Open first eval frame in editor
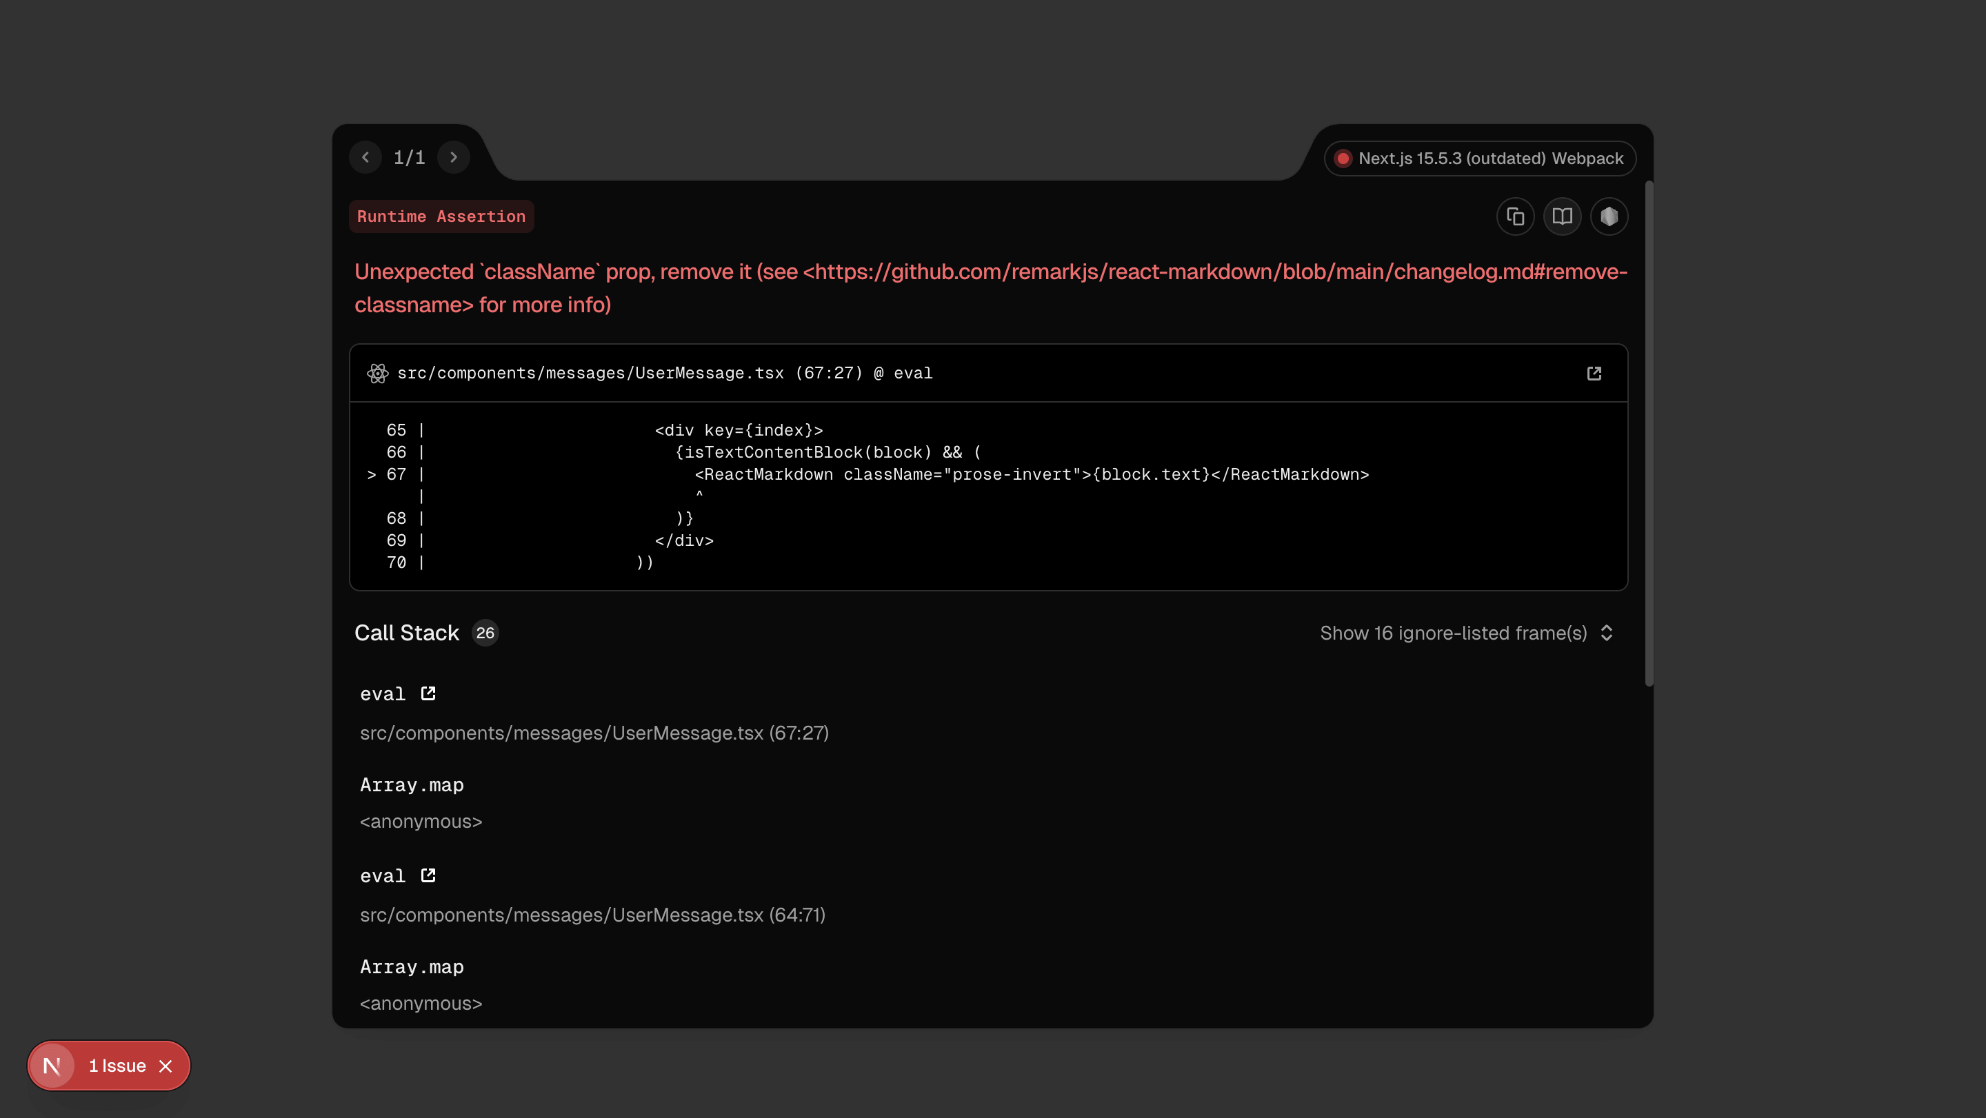 (428, 693)
